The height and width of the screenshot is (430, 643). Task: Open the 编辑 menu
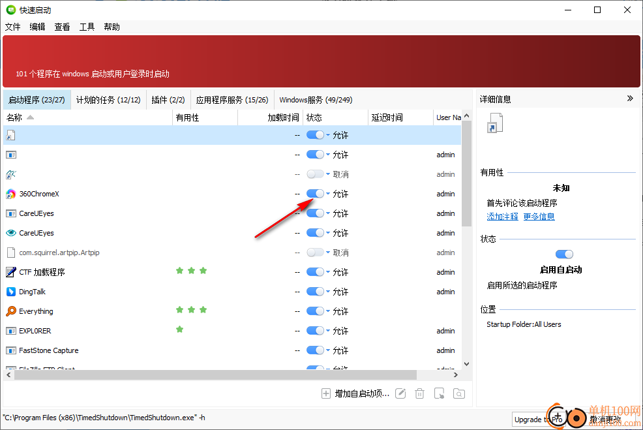click(37, 27)
